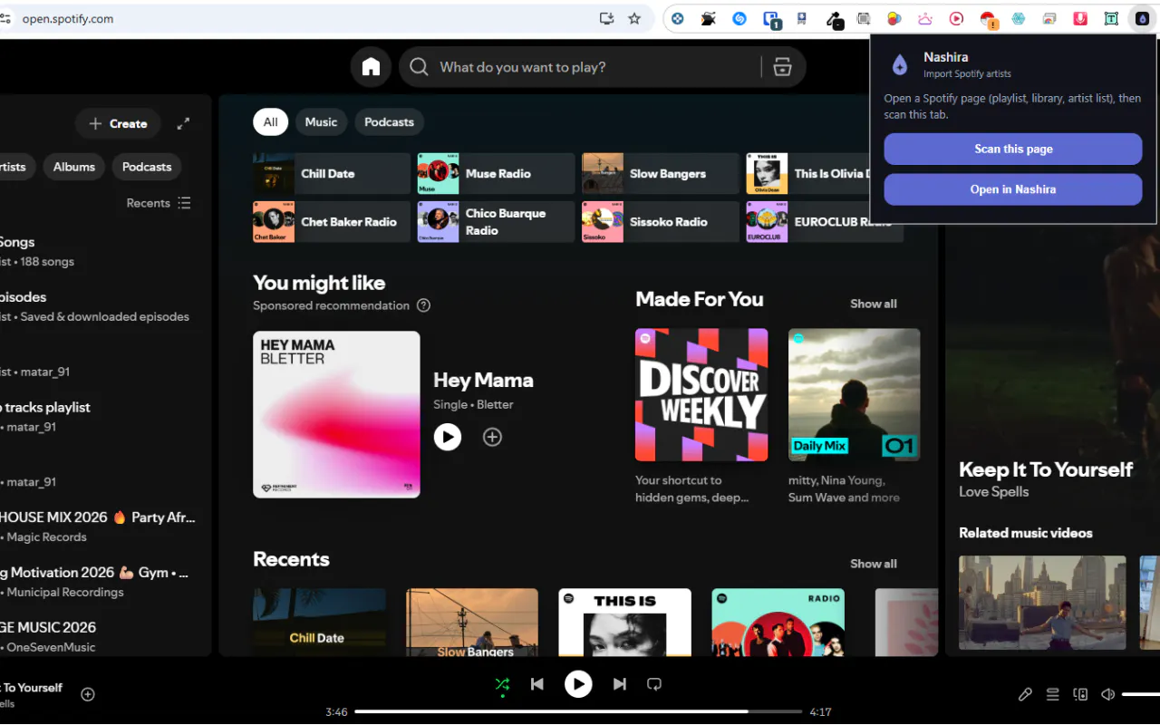Image resolution: width=1160 pixels, height=725 pixels.
Task: Open the Chico Buarque Radio tile
Action: tap(497, 221)
